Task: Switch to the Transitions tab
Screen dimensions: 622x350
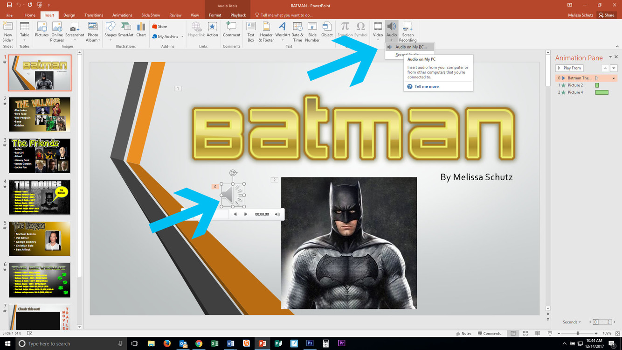Action: tap(94, 15)
